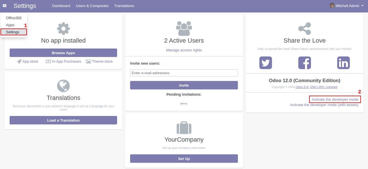
Task: Open the Manage access rights link
Action: [184, 50]
